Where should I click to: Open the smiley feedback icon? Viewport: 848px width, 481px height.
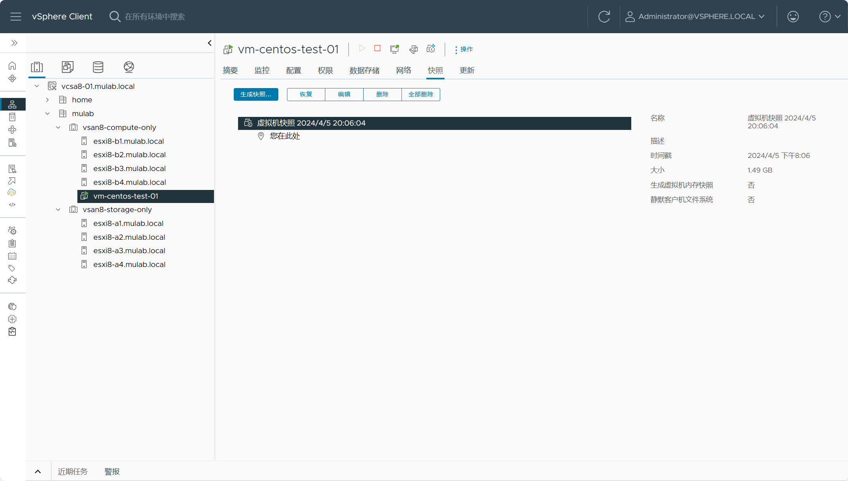pyautogui.click(x=793, y=17)
